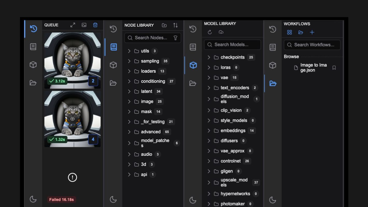Expand the sampling node folder

(129, 61)
